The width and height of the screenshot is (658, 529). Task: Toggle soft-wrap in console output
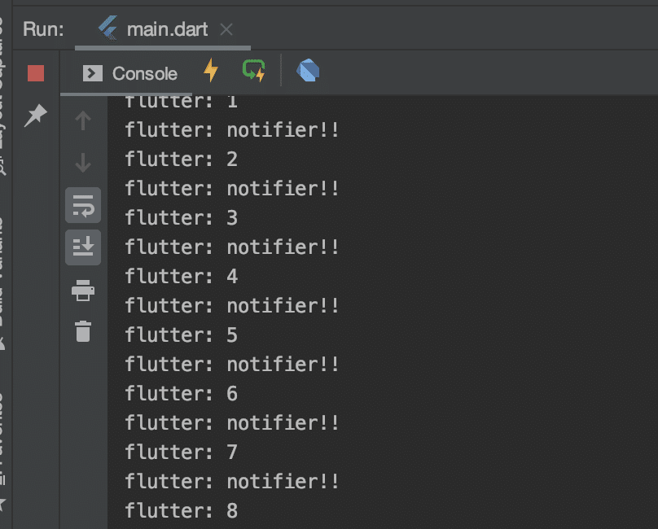(x=83, y=205)
